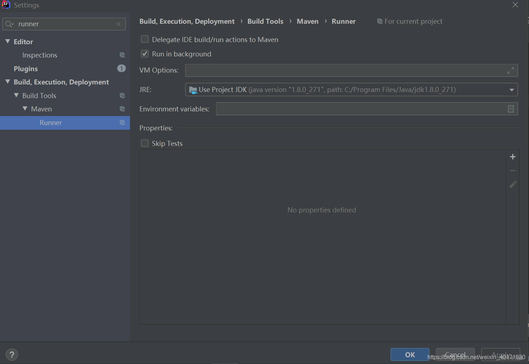
Task: Click the Maven breadcrumb
Action: tap(307, 21)
